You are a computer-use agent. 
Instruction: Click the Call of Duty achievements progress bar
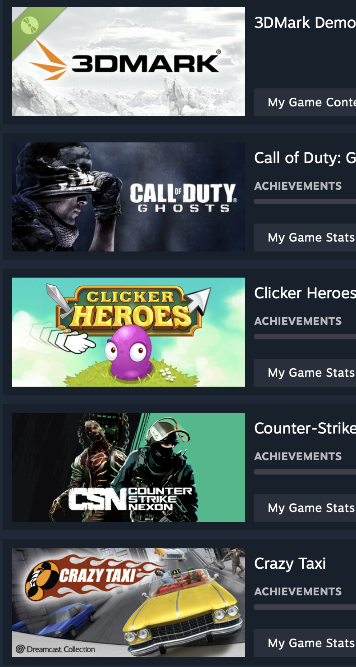click(305, 201)
